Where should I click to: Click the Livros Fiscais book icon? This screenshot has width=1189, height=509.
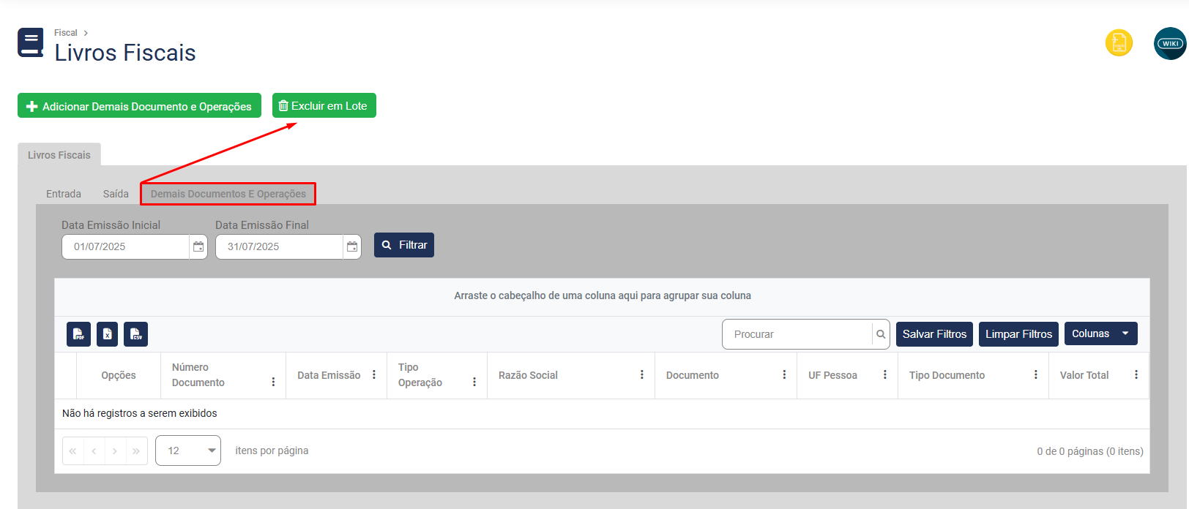(31, 42)
